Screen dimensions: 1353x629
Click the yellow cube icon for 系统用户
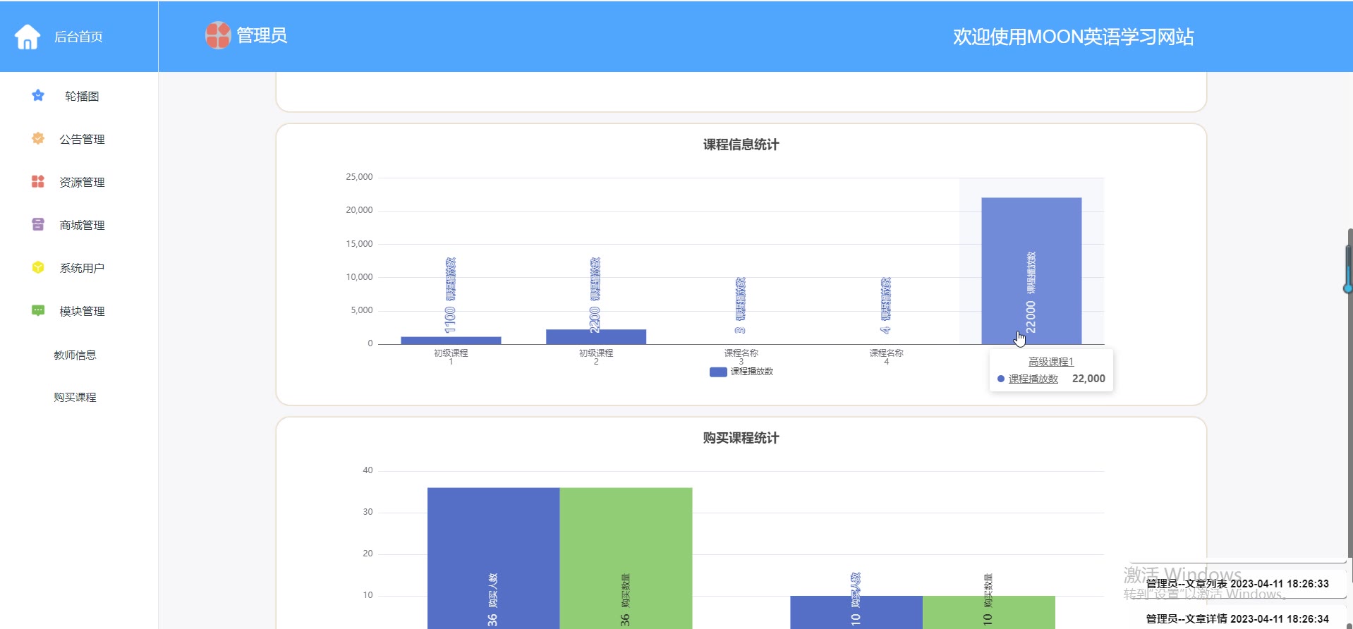pos(38,267)
